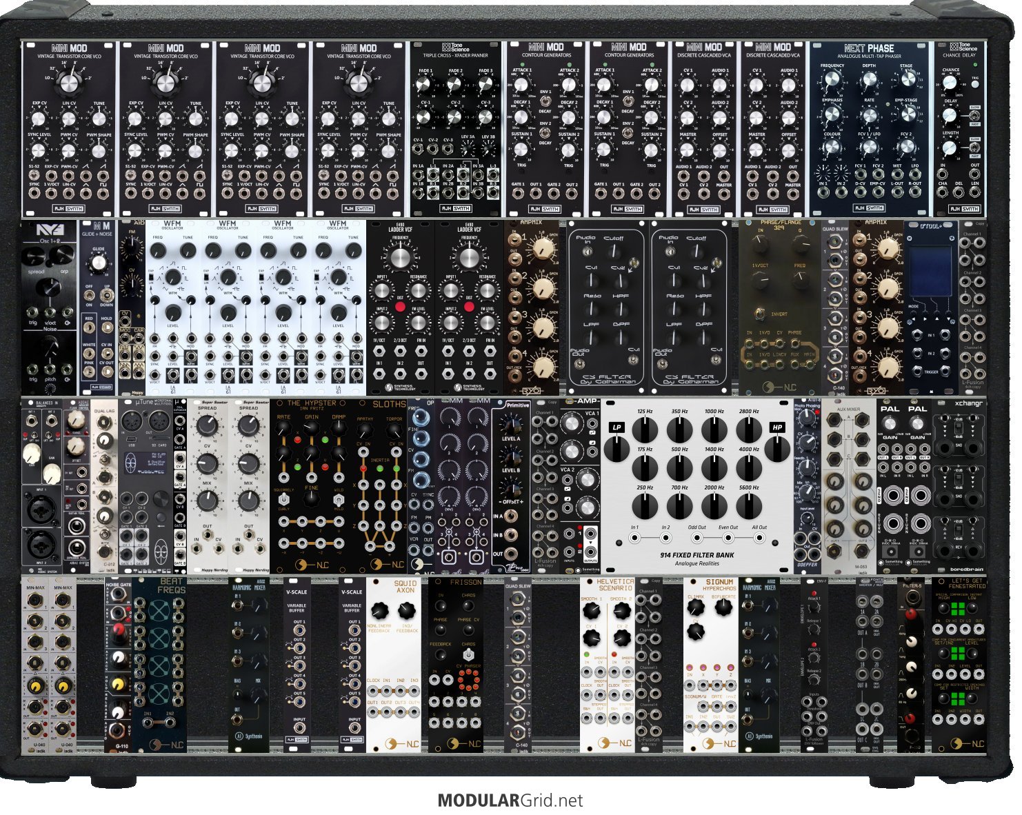Click the Emphasis knob on Next Phase

click(x=832, y=114)
